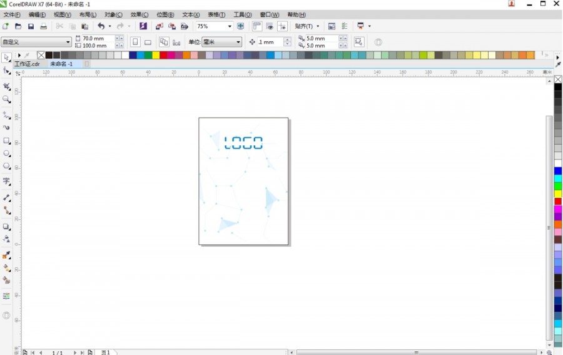The width and height of the screenshot is (563, 355).
Task: Go to next page arrow
Action: tap(74, 352)
